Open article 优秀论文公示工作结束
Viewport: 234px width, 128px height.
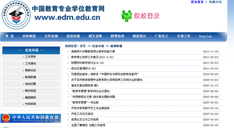[x=85, y=120]
